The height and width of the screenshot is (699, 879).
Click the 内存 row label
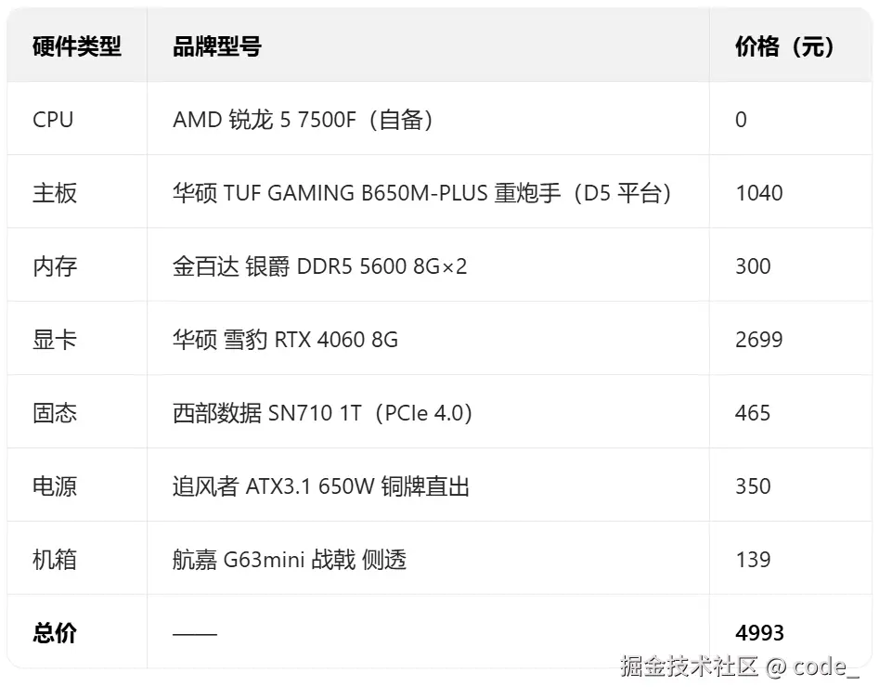click(55, 266)
